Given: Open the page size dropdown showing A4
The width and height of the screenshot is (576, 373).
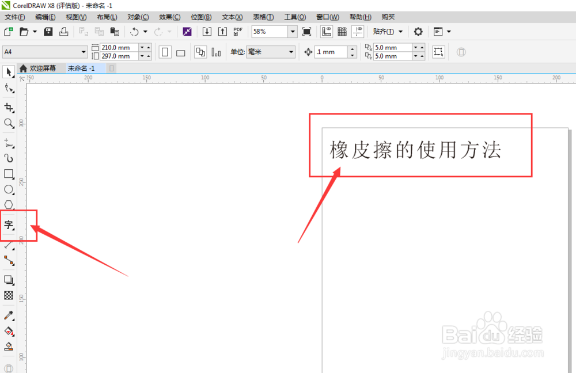Looking at the screenshot, I should click(x=82, y=52).
